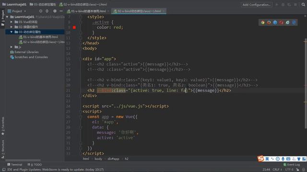Click the Run with Coverage icon
Screen dimensions: 307x172
pos(289,4)
